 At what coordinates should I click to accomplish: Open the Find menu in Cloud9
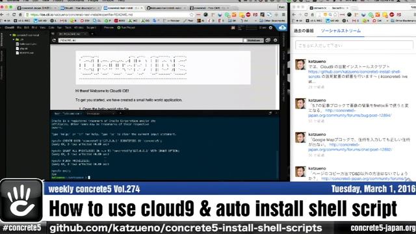(34, 27)
